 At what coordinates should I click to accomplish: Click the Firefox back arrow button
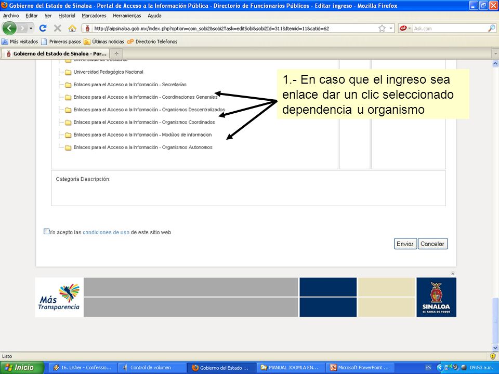click(x=9, y=28)
